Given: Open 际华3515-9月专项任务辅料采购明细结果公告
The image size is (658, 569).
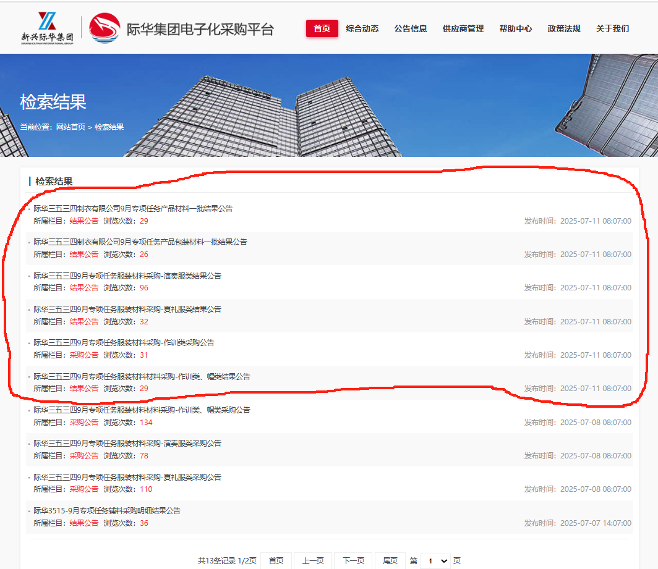Looking at the screenshot, I should coord(107,511).
